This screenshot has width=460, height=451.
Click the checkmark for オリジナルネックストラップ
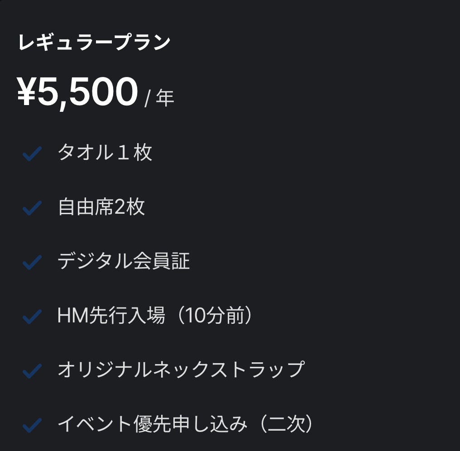pos(32,371)
